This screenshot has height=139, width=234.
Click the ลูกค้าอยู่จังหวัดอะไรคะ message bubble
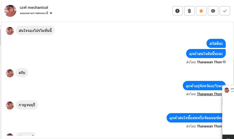204,86
